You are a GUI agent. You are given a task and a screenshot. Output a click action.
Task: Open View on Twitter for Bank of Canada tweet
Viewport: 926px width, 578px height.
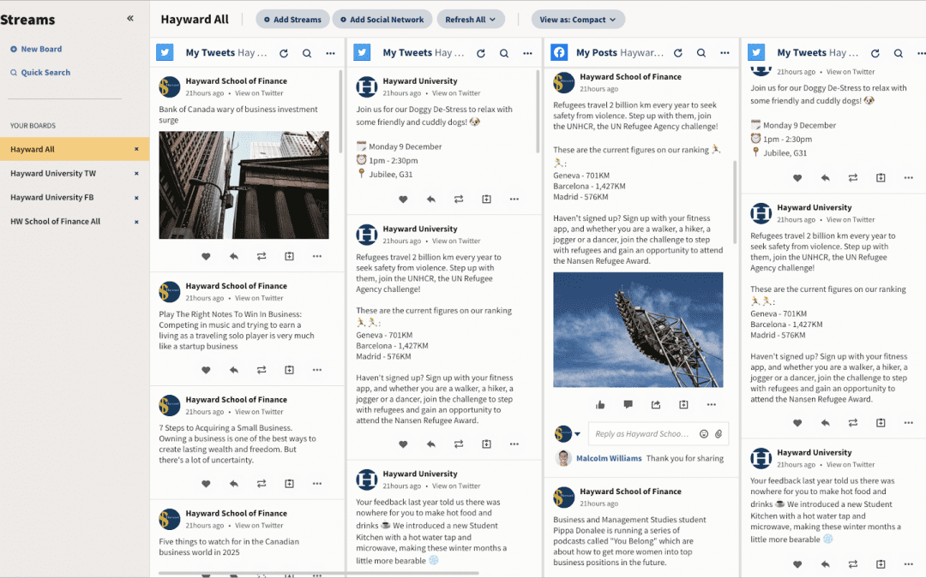coord(259,93)
